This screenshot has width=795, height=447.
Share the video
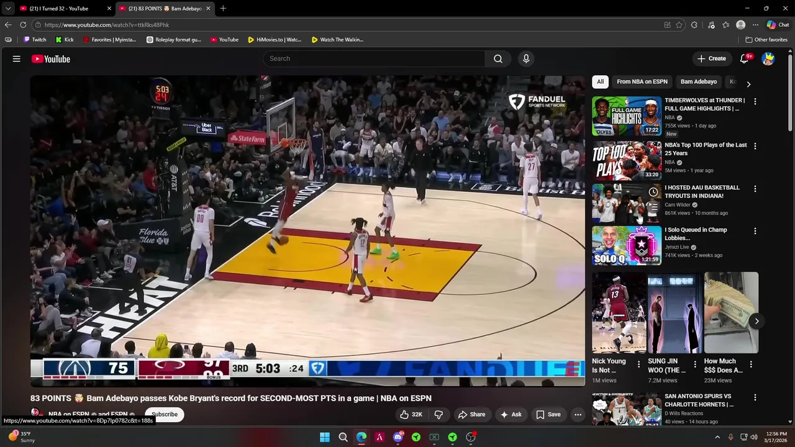point(471,414)
